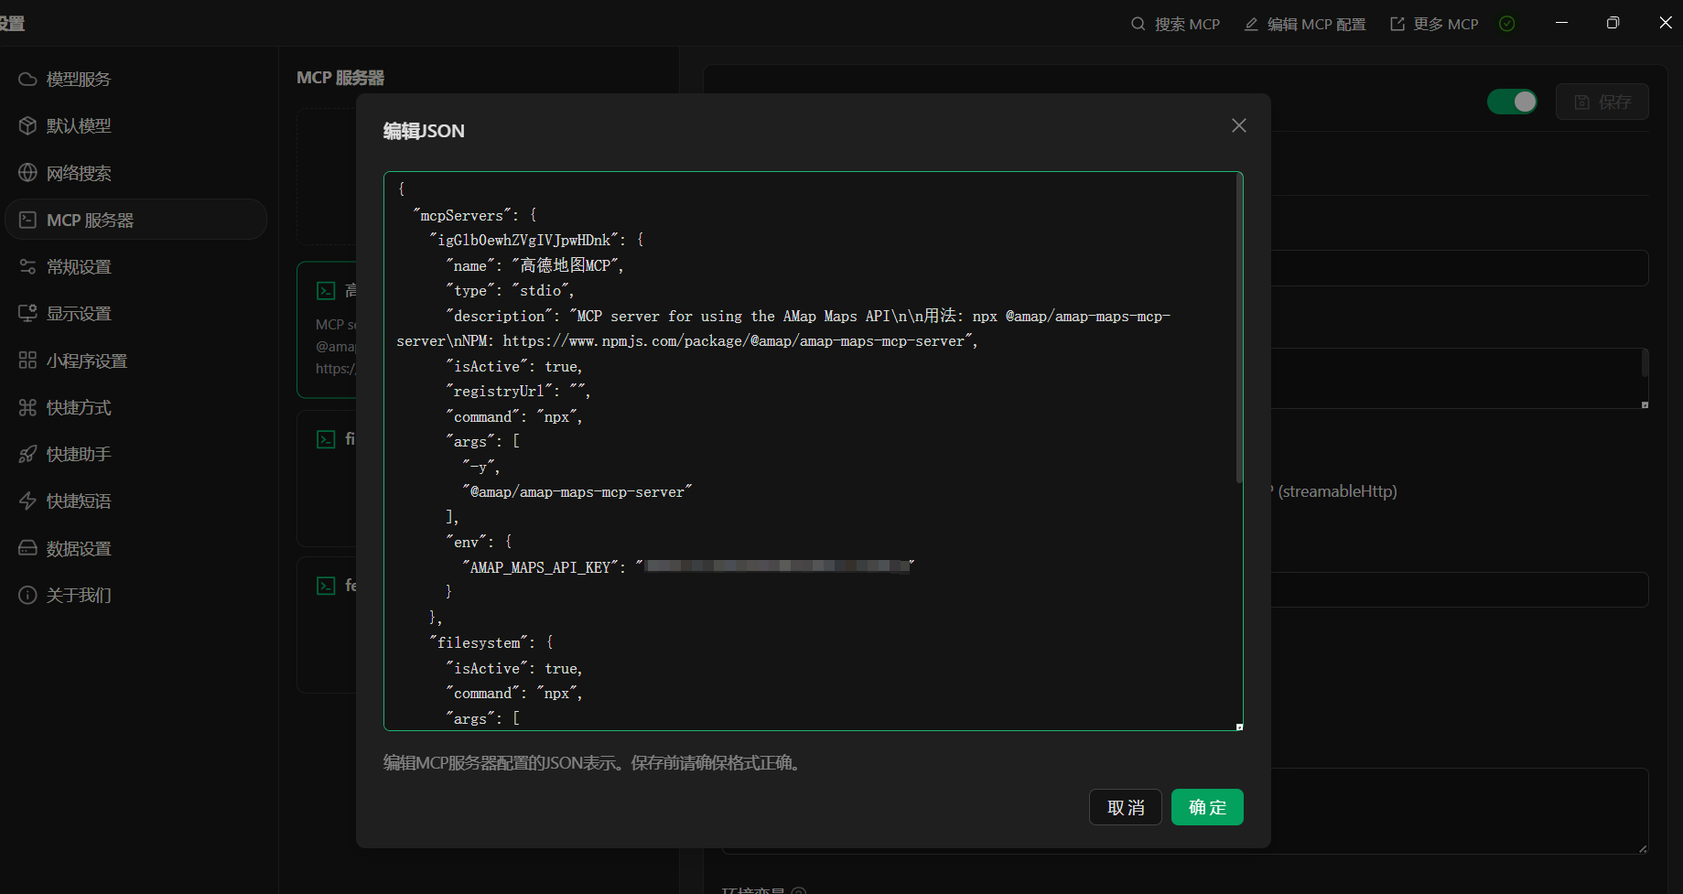Open the 数据设置 menu item
The width and height of the screenshot is (1683, 894).
79,549
